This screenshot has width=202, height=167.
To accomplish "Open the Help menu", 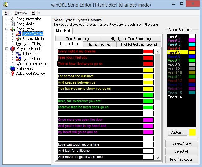I will (35, 13).
